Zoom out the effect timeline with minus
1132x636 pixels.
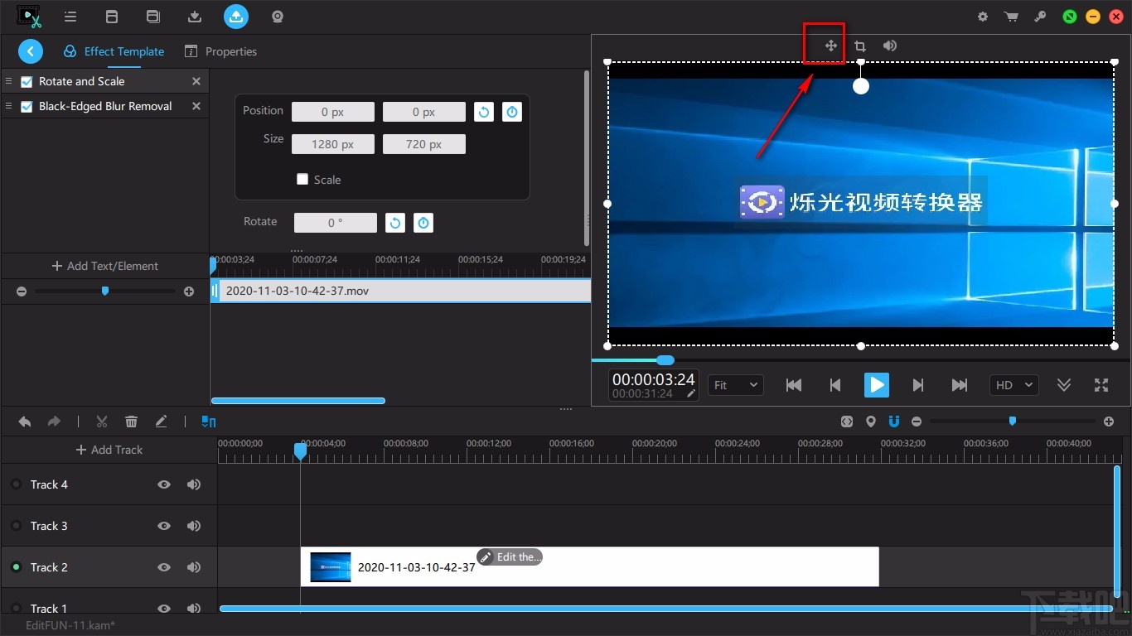click(22, 291)
